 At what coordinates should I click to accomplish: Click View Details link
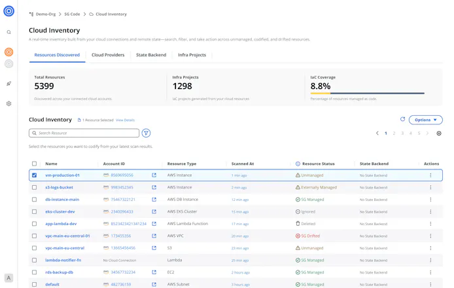(125, 120)
